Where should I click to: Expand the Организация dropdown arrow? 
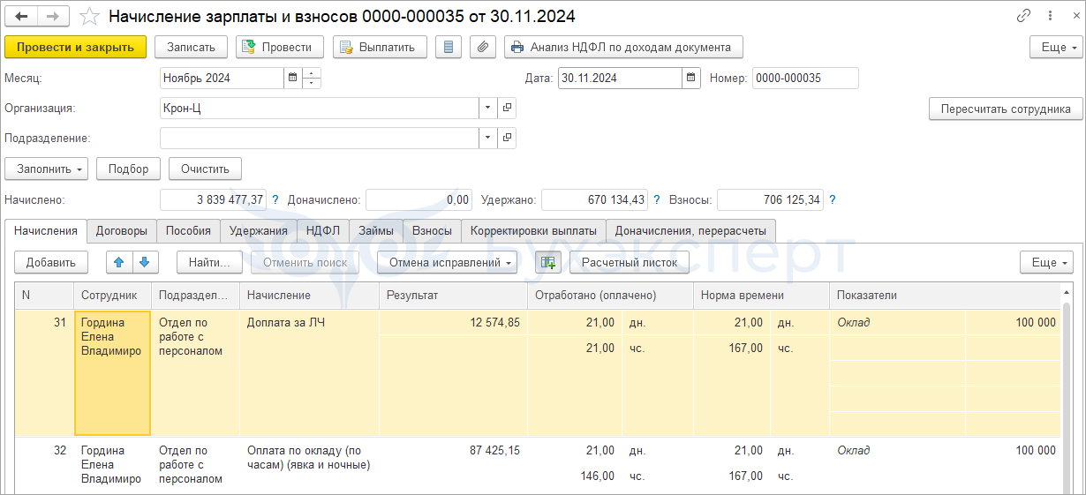tap(488, 108)
